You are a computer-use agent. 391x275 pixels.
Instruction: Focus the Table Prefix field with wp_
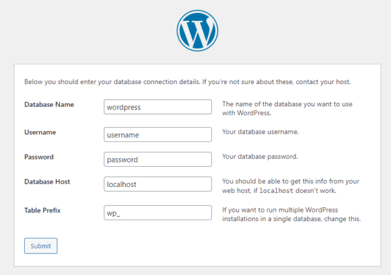coord(158,213)
